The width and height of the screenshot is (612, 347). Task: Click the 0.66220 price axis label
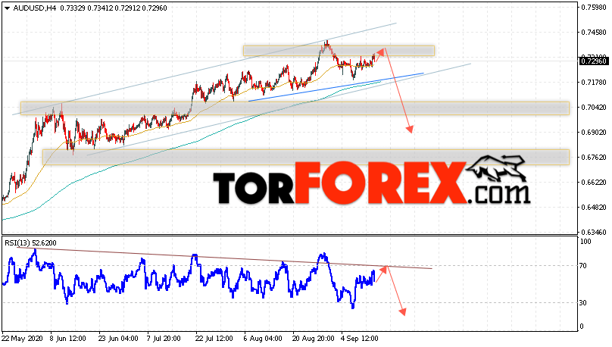(x=594, y=183)
